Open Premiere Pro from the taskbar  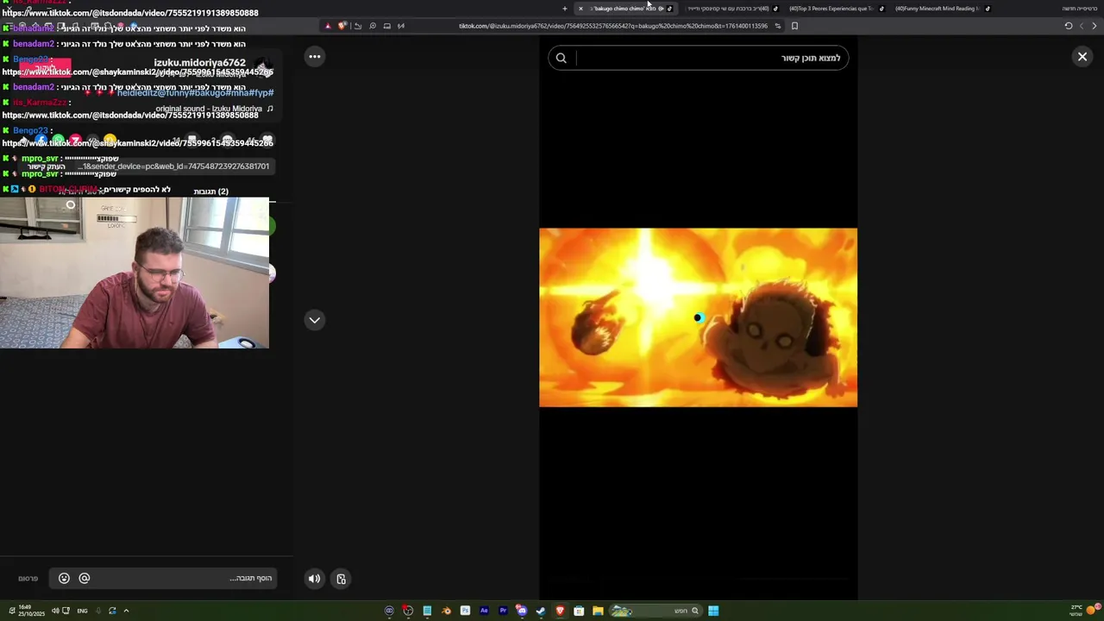503,611
